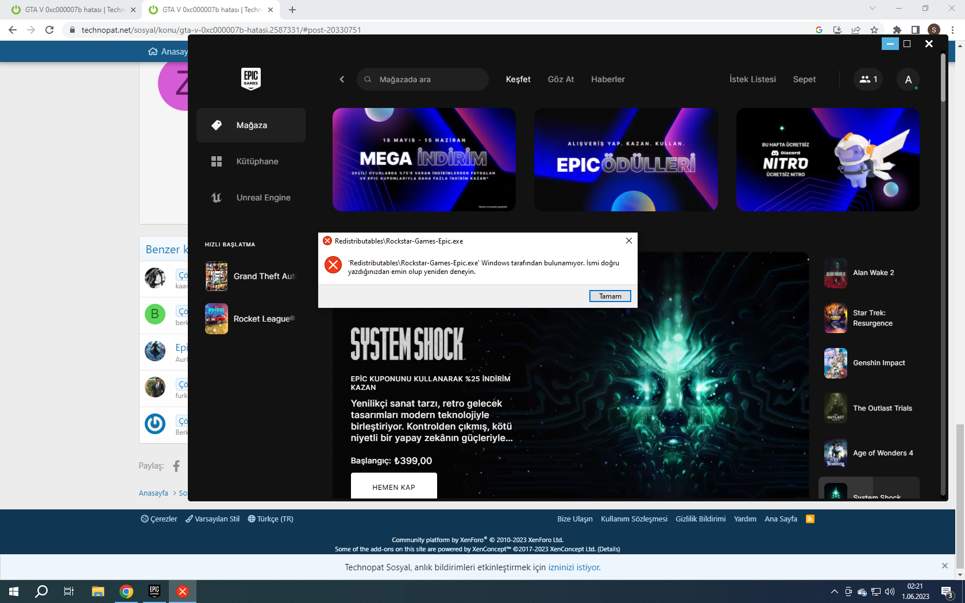Open Windows taskbar search
This screenshot has height=603, width=965.
point(41,592)
